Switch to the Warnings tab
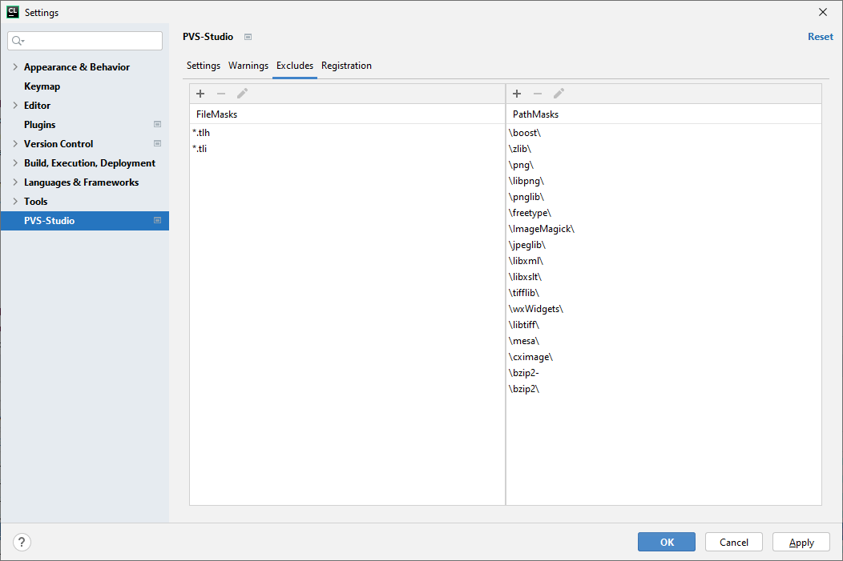The width and height of the screenshot is (843, 561). [248, 66]
